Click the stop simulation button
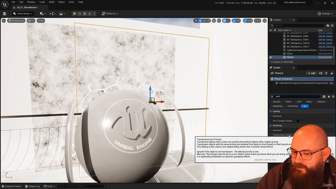 pyautogui.click(x=85, y=14)
